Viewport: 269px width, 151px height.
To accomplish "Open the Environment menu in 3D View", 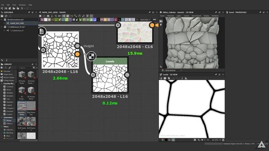I will click(x=196, y=16).
